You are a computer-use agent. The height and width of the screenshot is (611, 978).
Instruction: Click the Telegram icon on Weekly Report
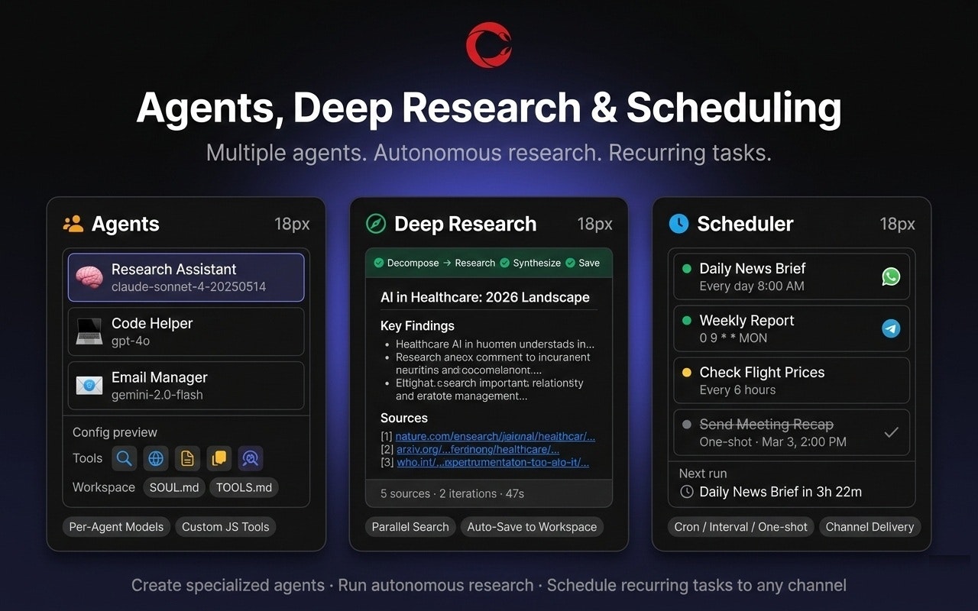click(891, 328)
